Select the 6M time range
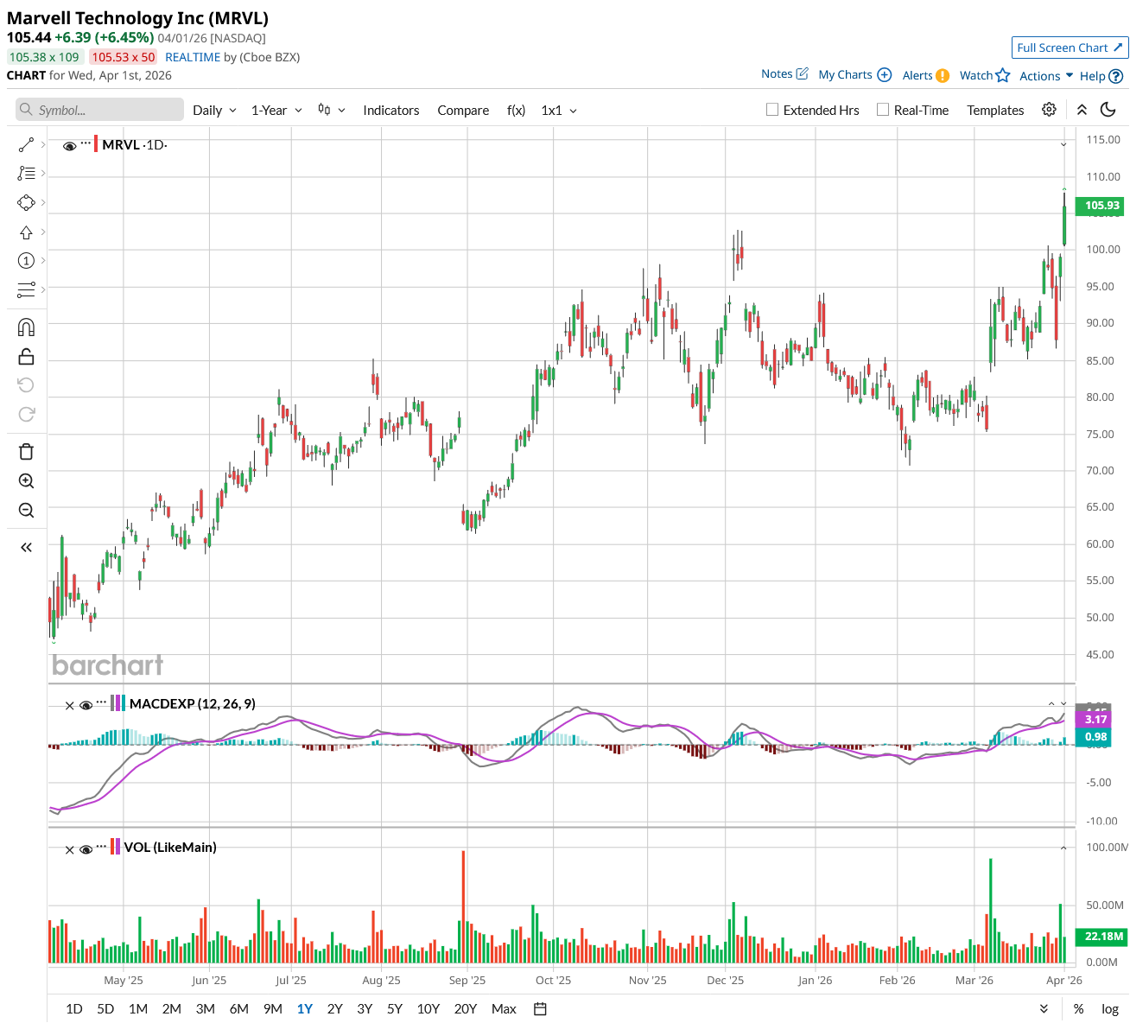 239,1008
